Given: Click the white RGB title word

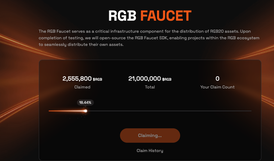Looking at the screenshot, I should click(x=122, y=16).
